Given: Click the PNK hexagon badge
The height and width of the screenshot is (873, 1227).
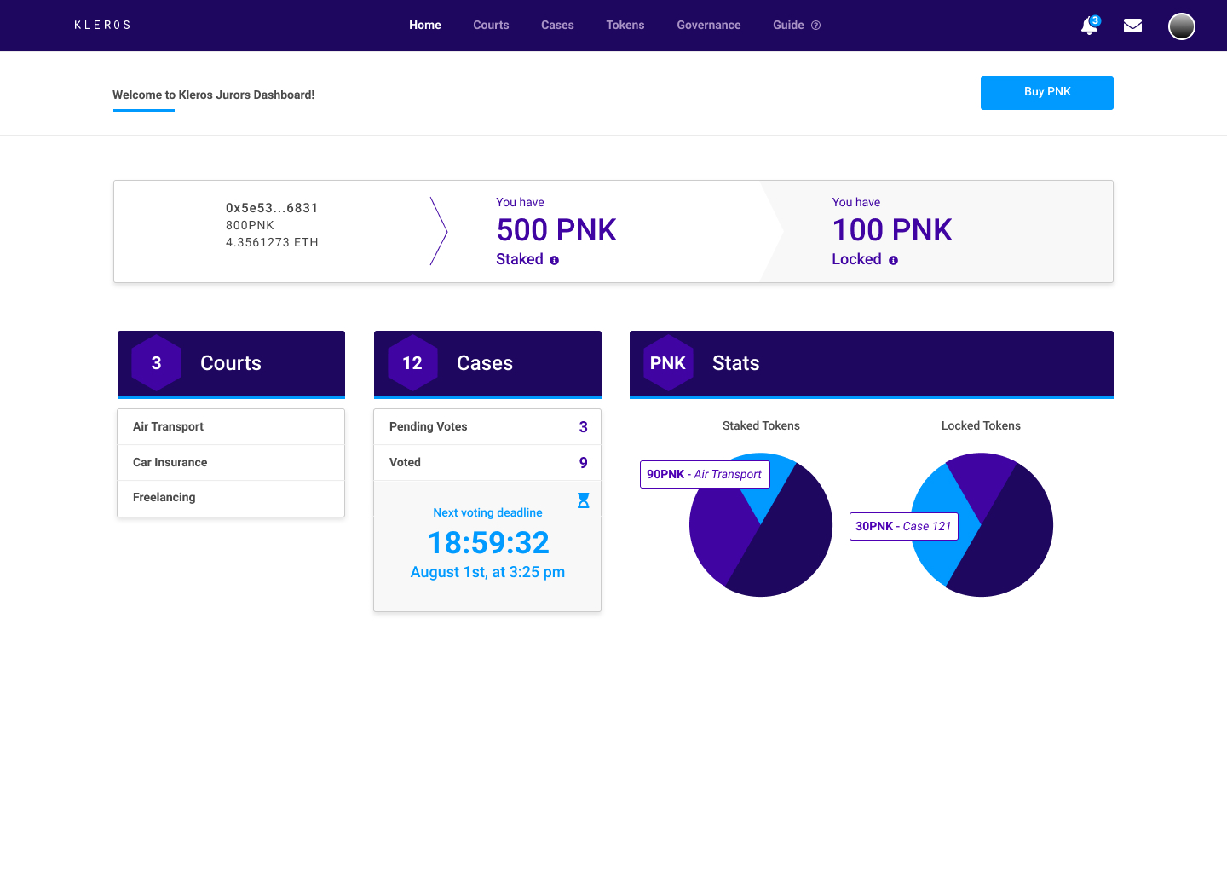Looking at the screenshot, I should (668, 363).
